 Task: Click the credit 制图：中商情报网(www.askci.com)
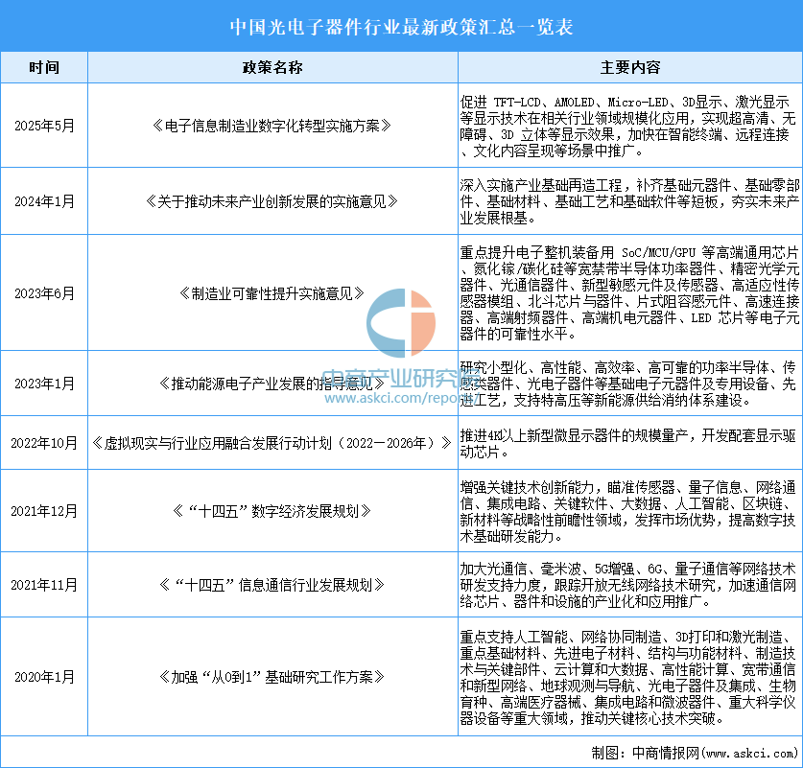(695, 753)
